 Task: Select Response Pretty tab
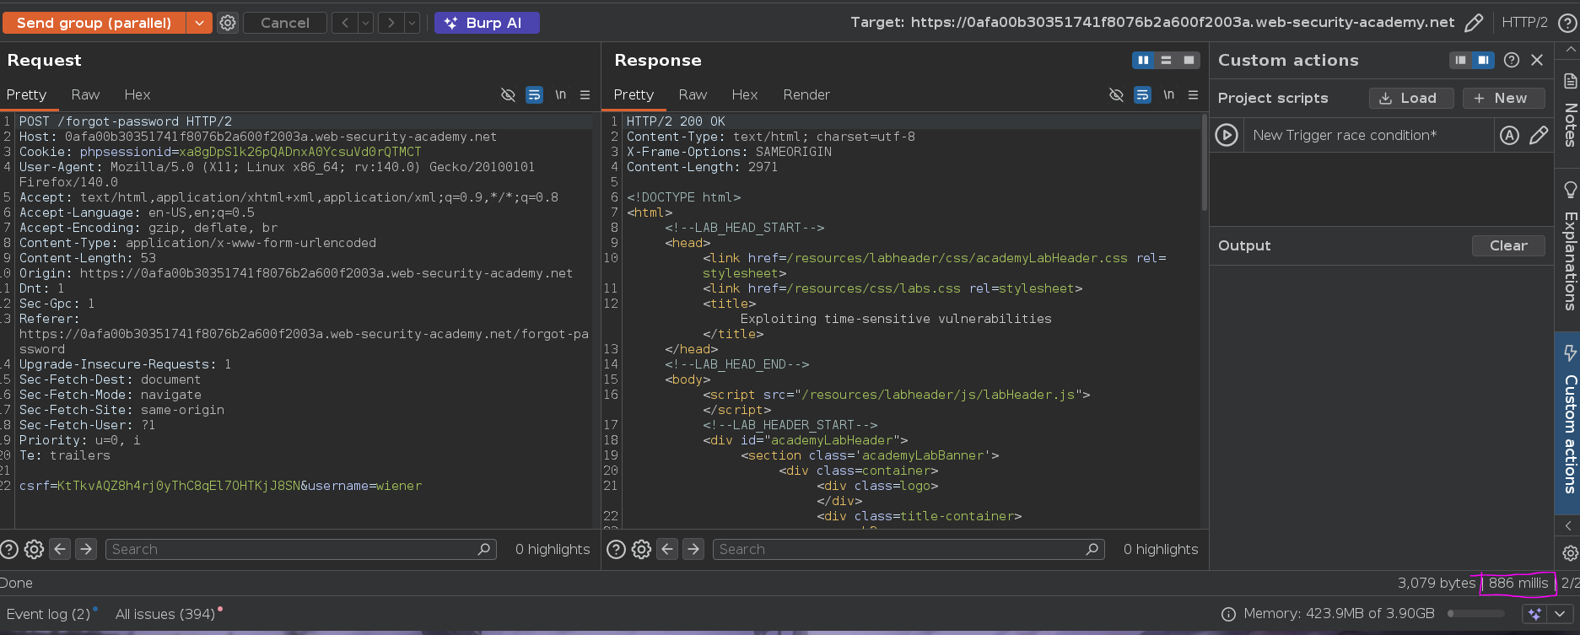[x=634, y=94]
